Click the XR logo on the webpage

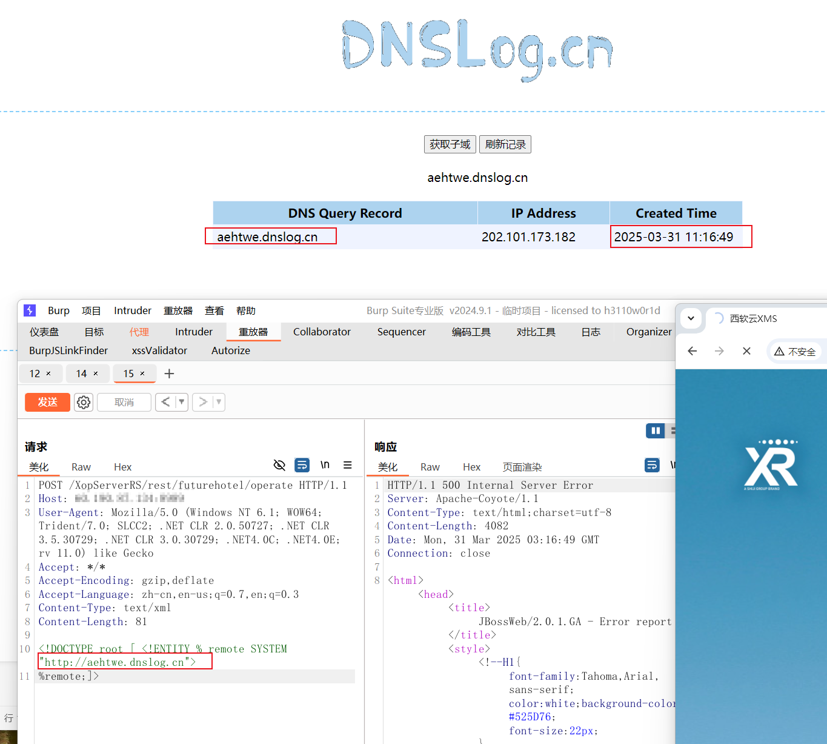click(771, 465)
